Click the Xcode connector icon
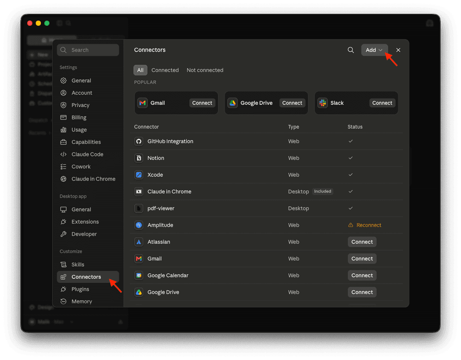Image resolution: width=461 pixels, height=360 pixels. [x=139, y=175]
